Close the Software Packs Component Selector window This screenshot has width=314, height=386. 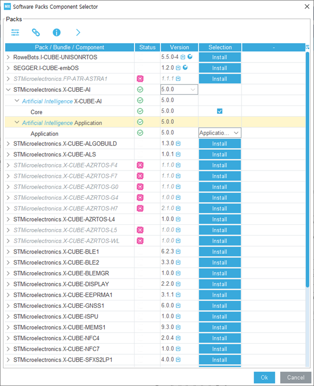[x=307, y=6]
